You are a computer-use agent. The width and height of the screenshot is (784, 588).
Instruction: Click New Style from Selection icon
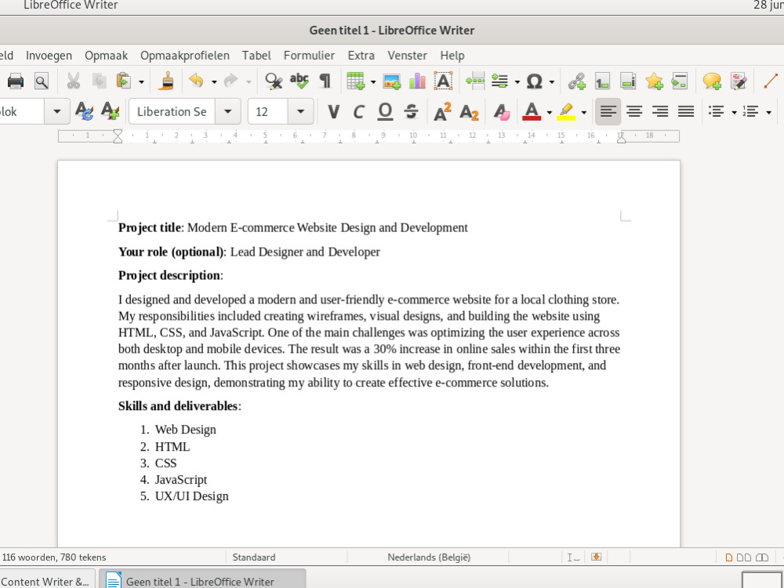click(x=110, y=111)
